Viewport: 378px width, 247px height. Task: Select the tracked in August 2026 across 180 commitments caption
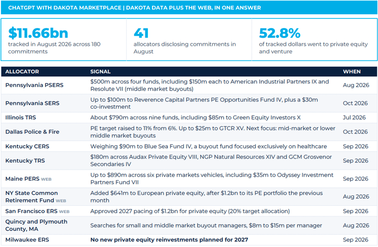(x=54, y=48)
